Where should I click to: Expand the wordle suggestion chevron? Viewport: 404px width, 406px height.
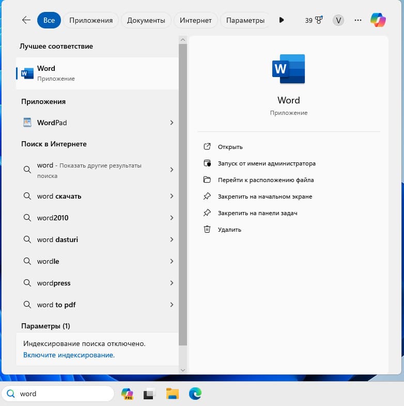[x=172, y=261]
